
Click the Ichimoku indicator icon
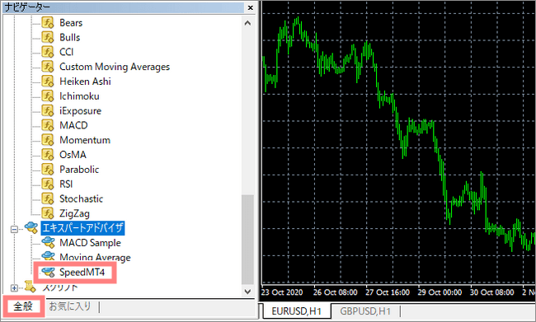point(48,96)
